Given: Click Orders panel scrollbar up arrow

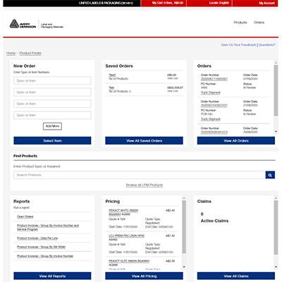Looking at the screenshot, I should pos(276,63).
